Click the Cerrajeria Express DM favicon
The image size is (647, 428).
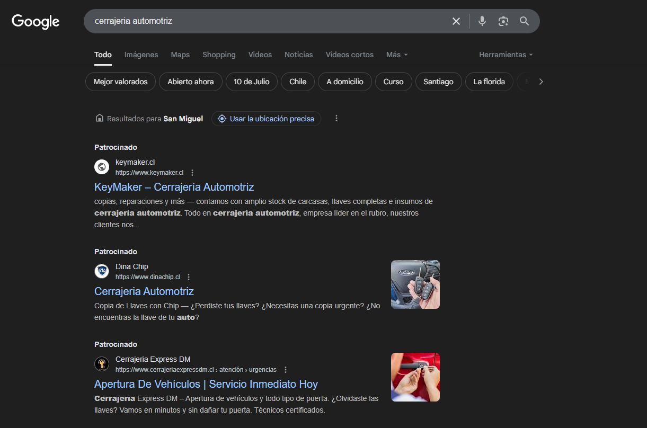click(x=102, y=364)
